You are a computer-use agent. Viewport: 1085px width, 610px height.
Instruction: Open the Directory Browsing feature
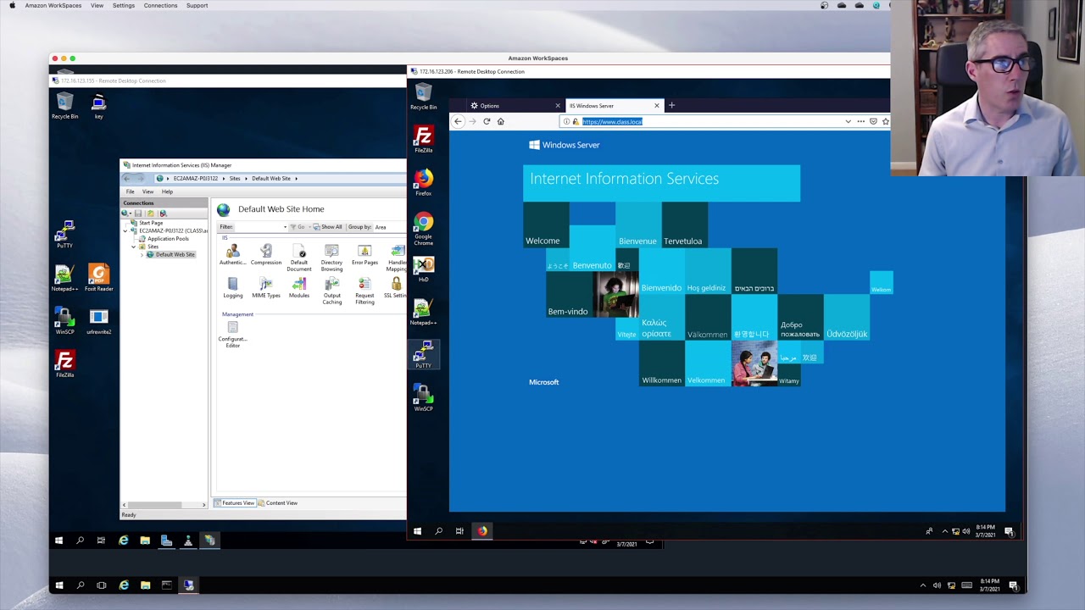point(331,258)
